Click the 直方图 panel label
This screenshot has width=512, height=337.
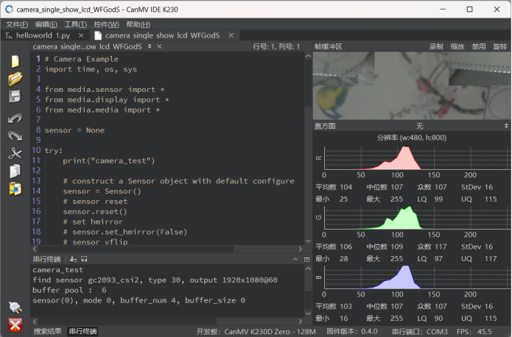(325, 126)
